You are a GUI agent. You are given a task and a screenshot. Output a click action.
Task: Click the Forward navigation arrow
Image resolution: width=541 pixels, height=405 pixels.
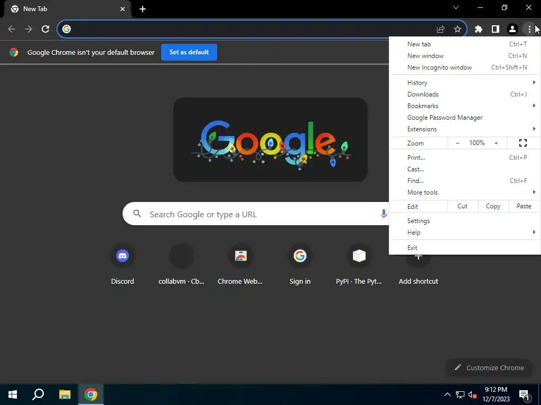(x=29, y=29)
